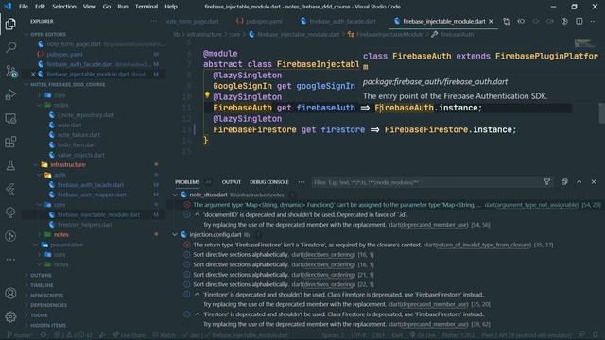The image size is (605, 340).
Task: Open todo_item.dart in explorer tree
Action: pyautogui.click(x=77, y=144)
